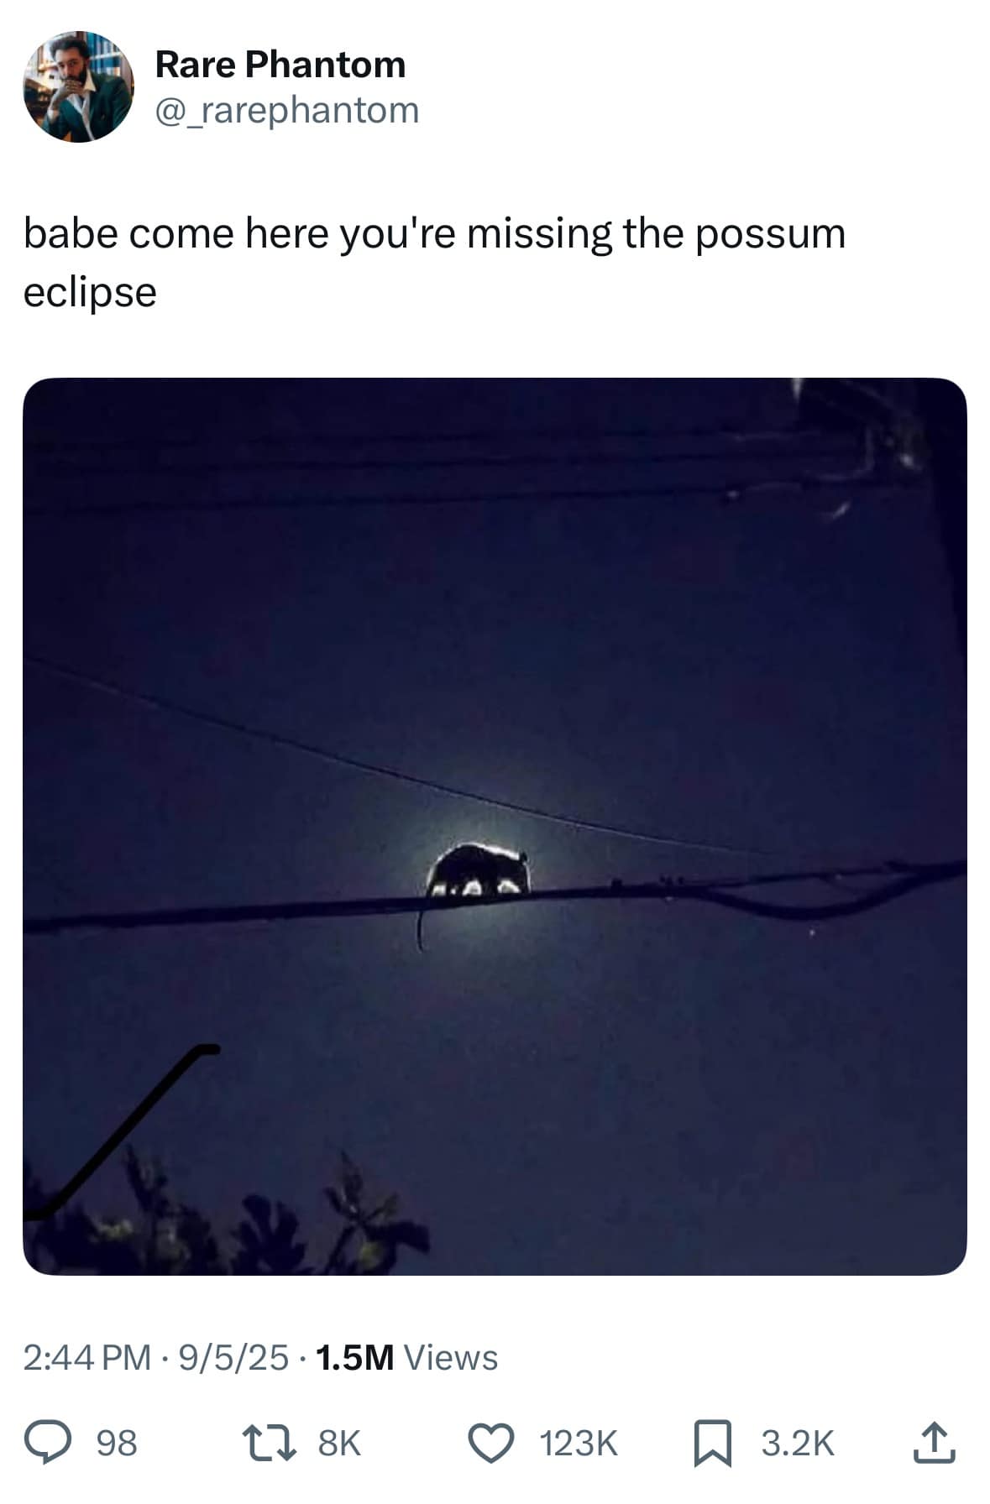
Task: Open the 123K likes count
Action: click(579, 1444)
